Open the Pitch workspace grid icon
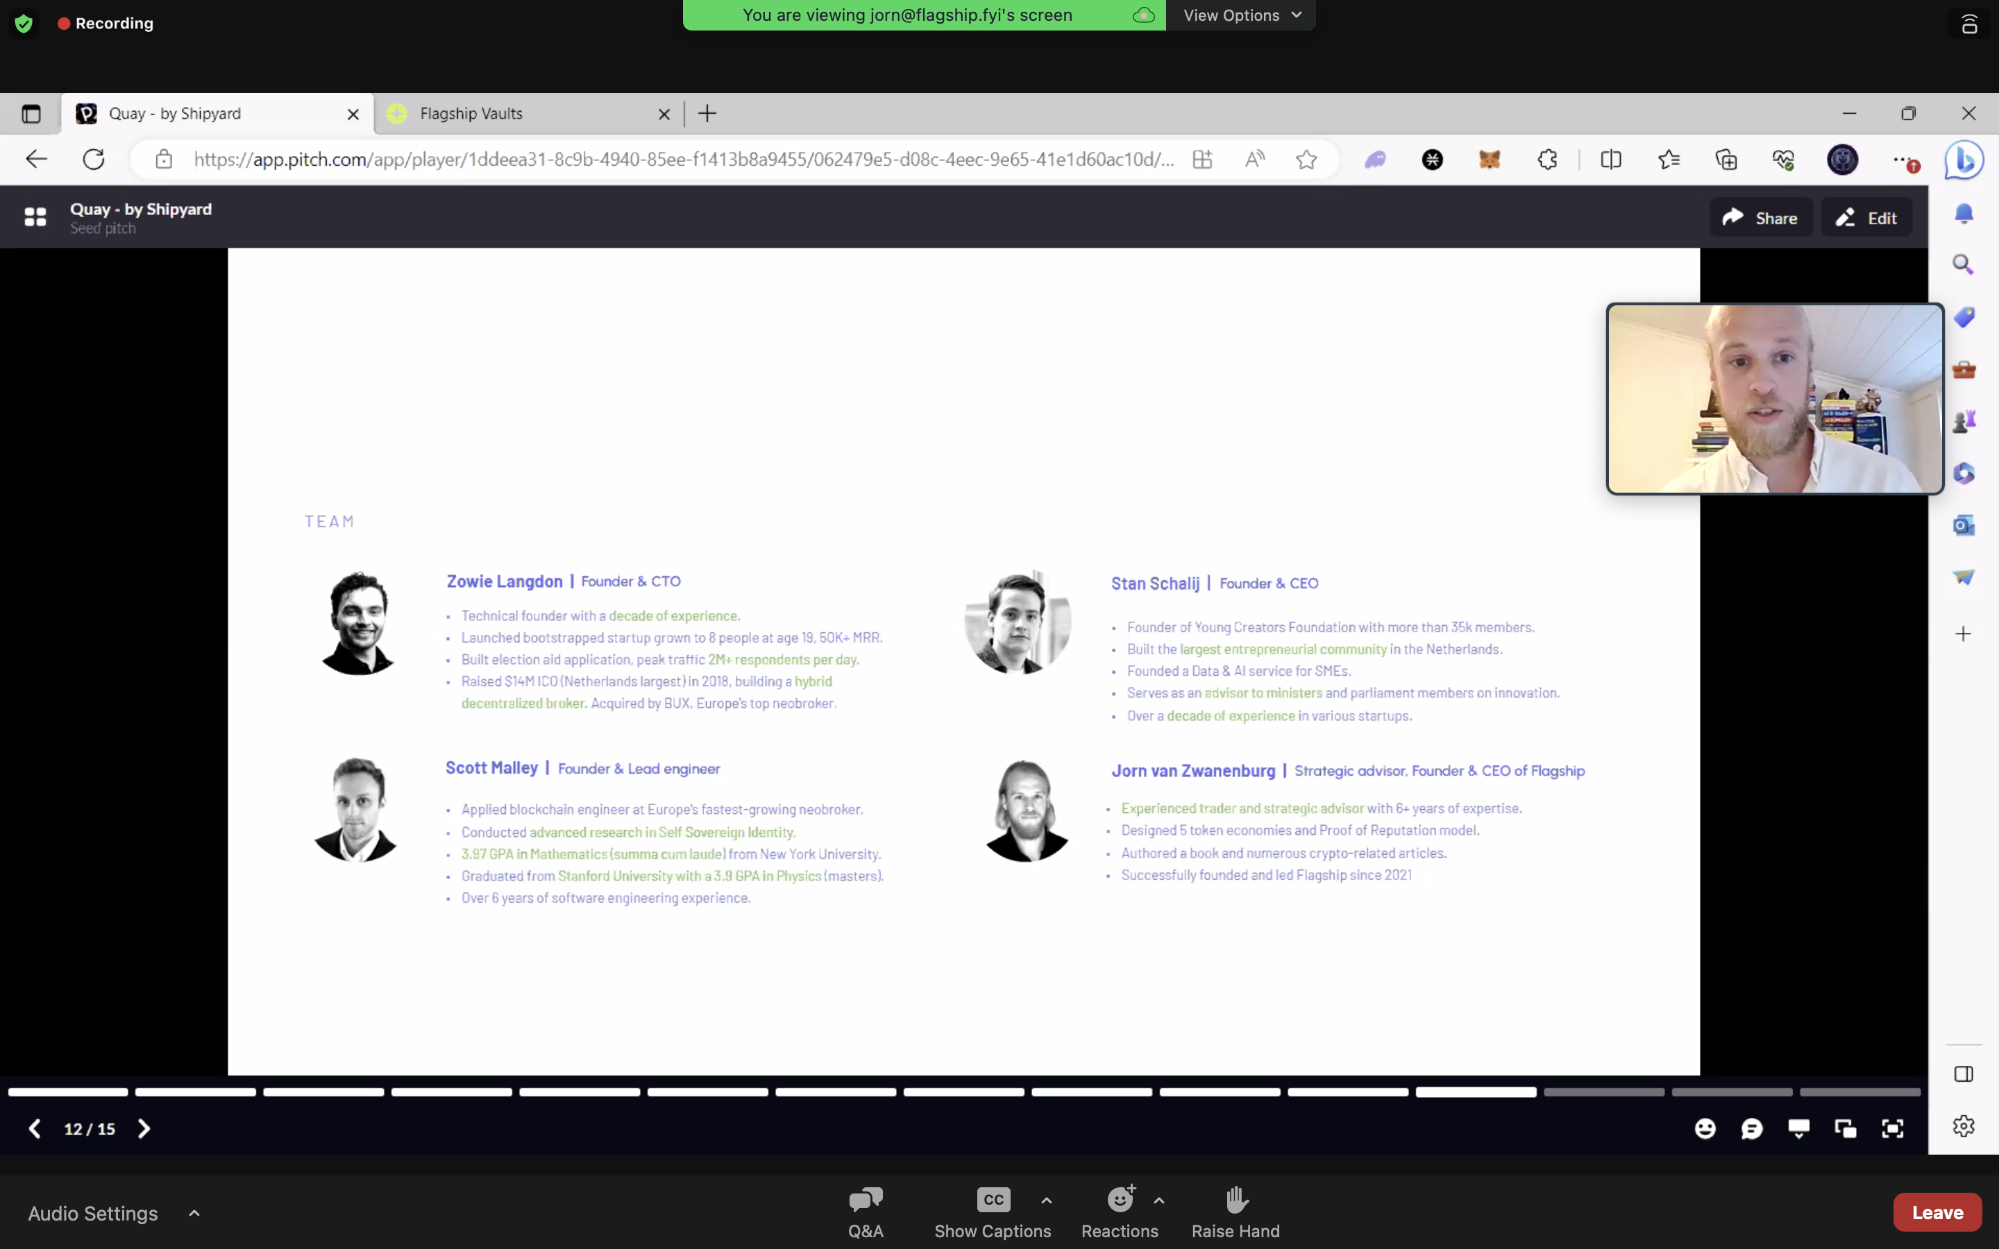Viewport: 1999px width, 1249px height. (x=35, y=217)
